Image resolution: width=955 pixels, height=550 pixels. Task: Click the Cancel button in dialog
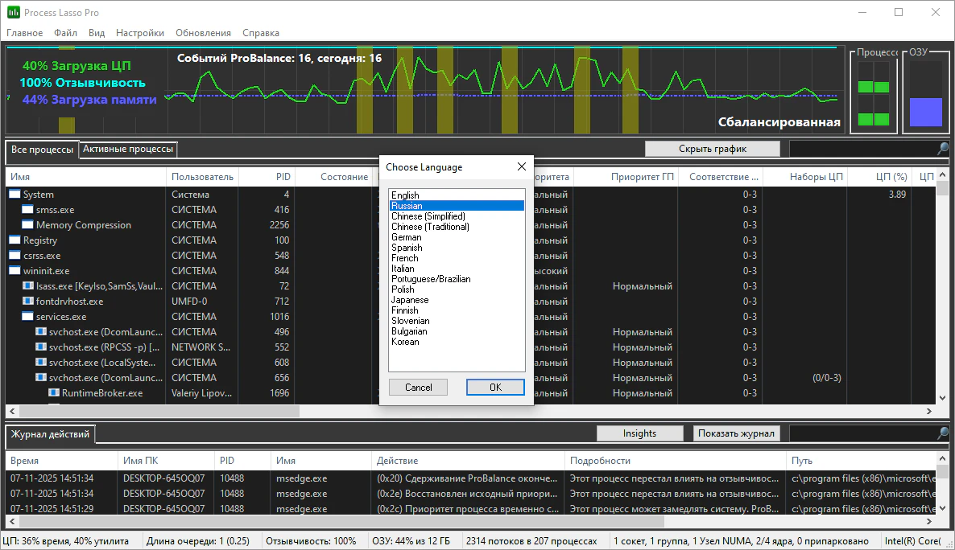418,388
